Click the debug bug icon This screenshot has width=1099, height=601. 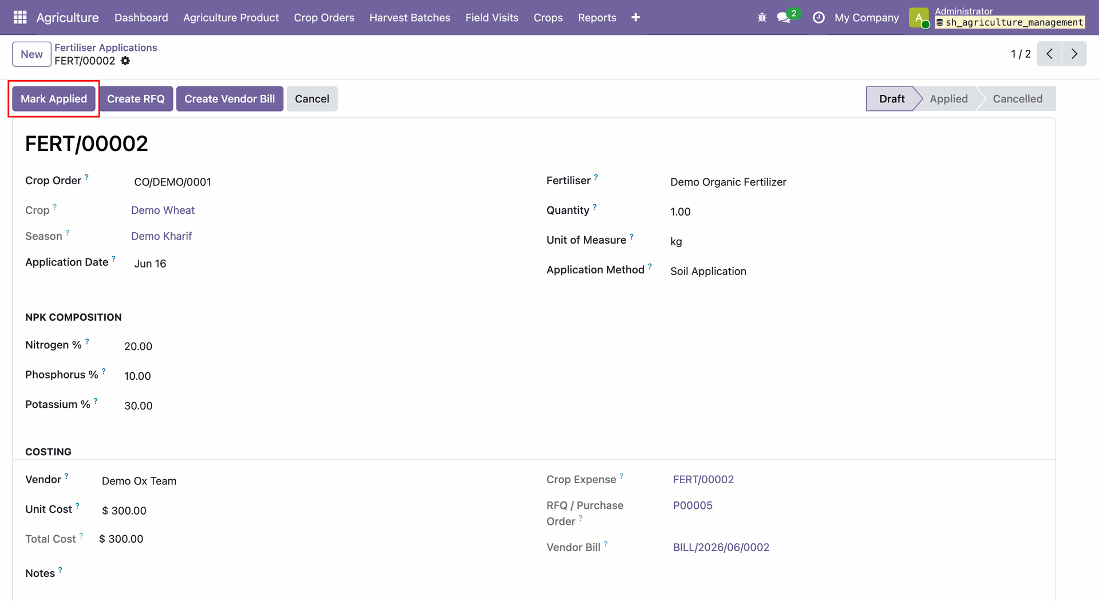[762, 18]
